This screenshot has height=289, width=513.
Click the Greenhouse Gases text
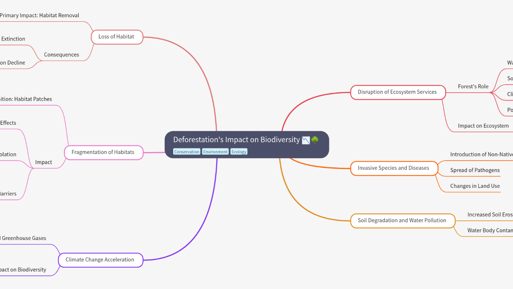click(x=23, y=238)
